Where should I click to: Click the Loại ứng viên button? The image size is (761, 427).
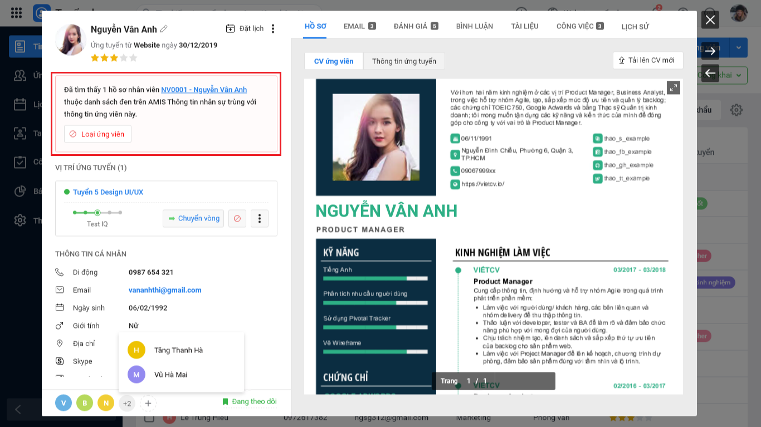(97, 134)
